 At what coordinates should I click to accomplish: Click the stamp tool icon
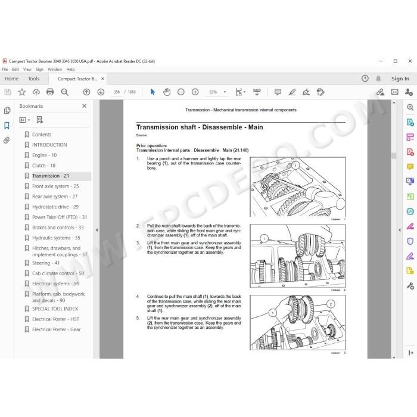[320, 92]
